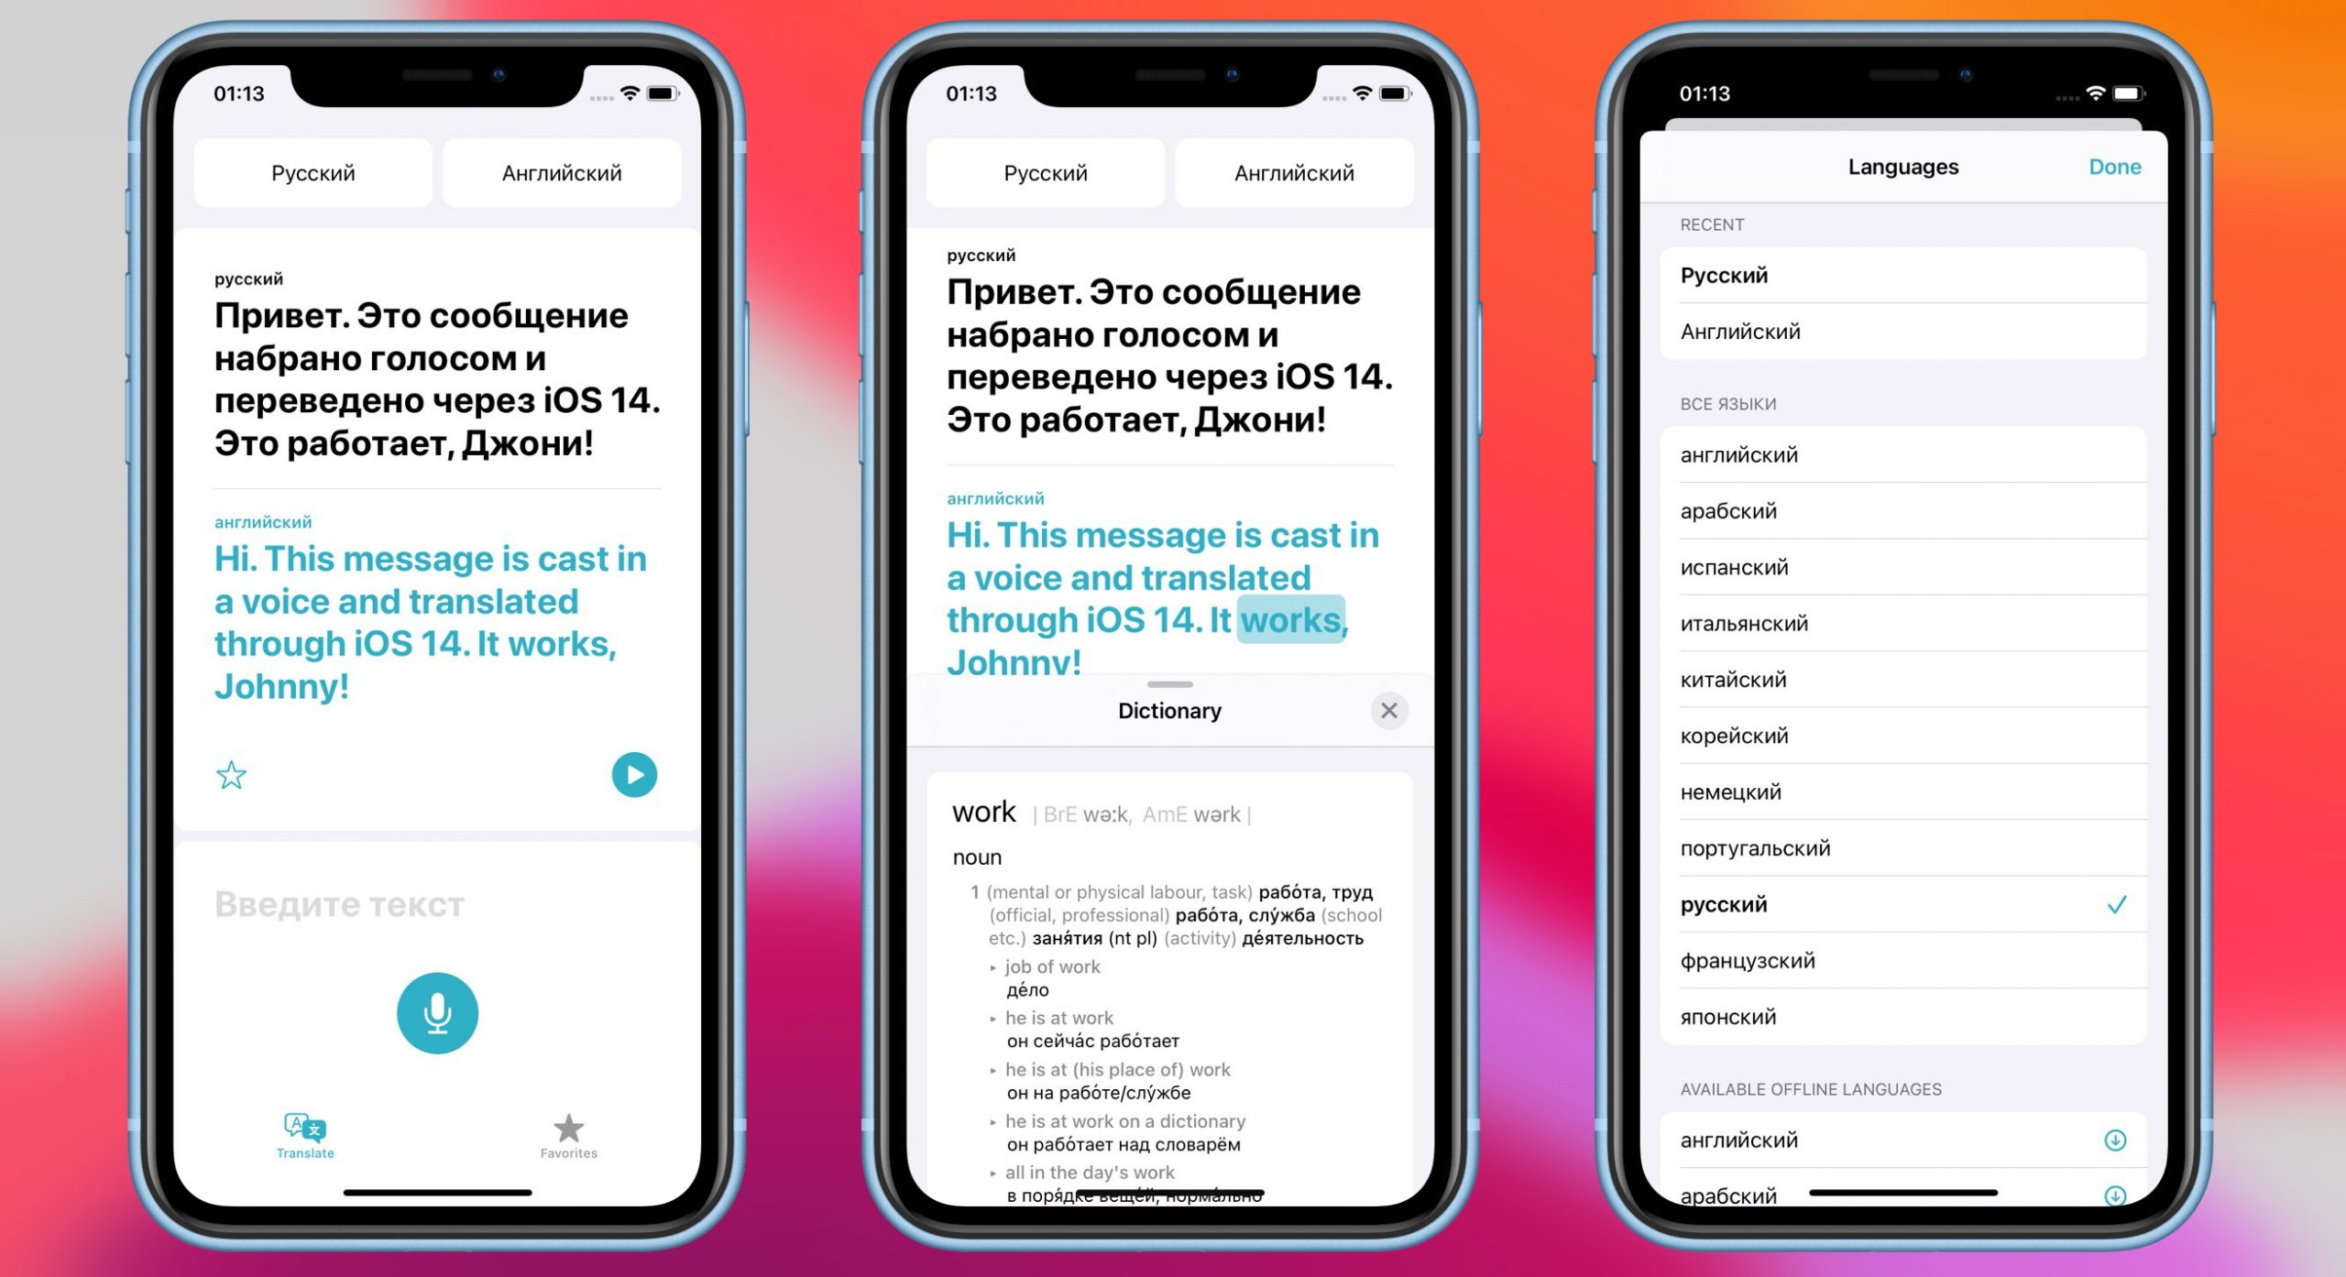2346x1277 pixels.
Task: Tap the microphone voice input icon
Action: tap(437, 1013)
